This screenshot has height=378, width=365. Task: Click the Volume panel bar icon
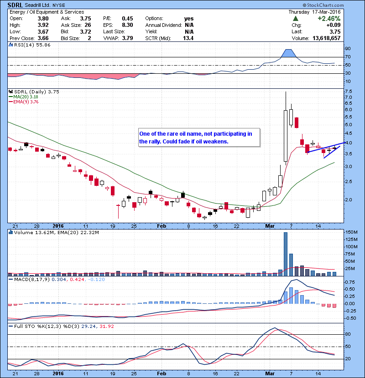pos(11,232)
